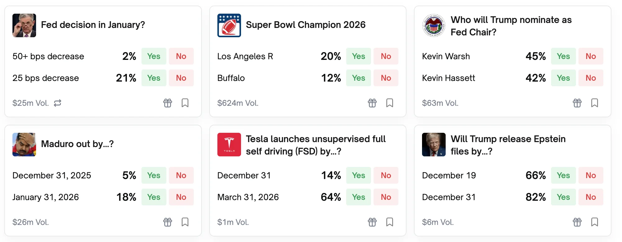Bookmark the Trump Fed Chair nominee market
This screenshot has height=242, width=622.
[595, 103]
